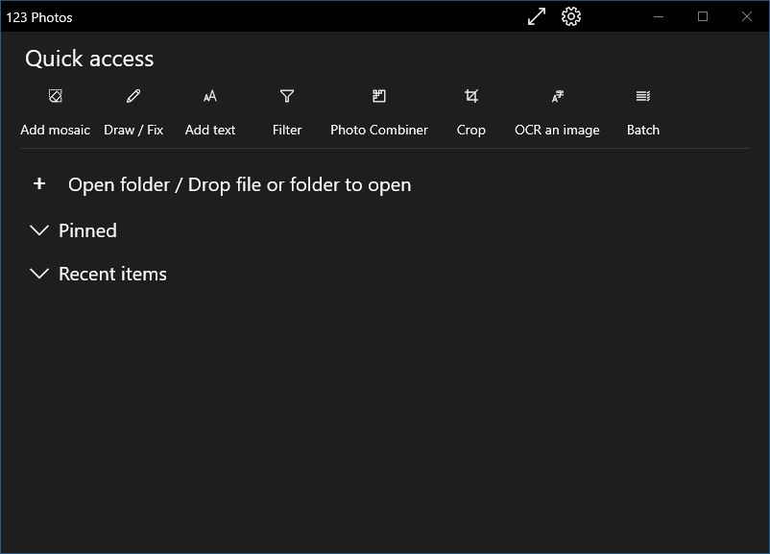Click the Photo Combiner label text
The width and height of the screenshot is (770, 554).
pos(379,130)
